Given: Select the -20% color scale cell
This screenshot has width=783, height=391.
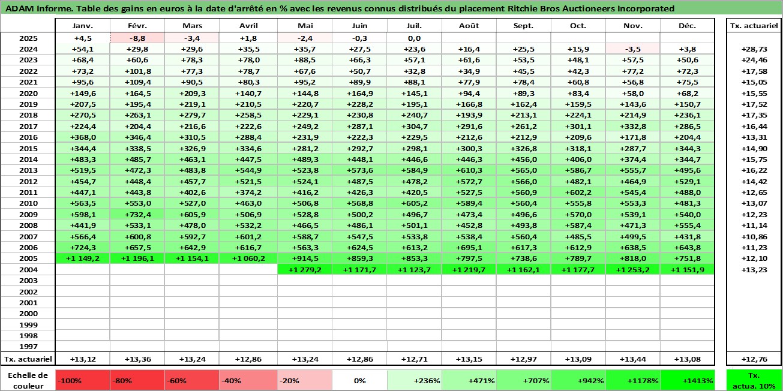Looking at the screenshot, I should point(305,380).
